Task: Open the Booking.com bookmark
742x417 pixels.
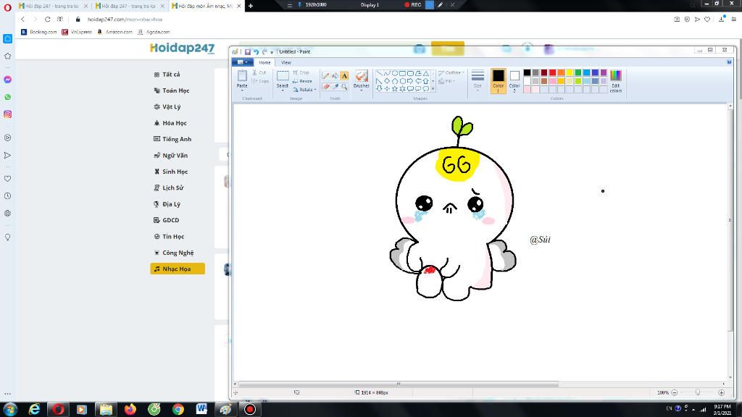Action: pos(39,32)
